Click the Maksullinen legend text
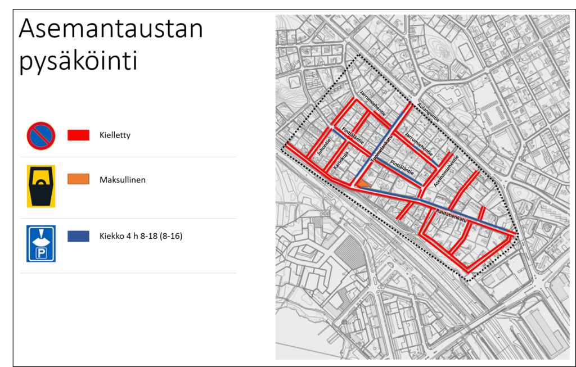 (x=122, y=180)
